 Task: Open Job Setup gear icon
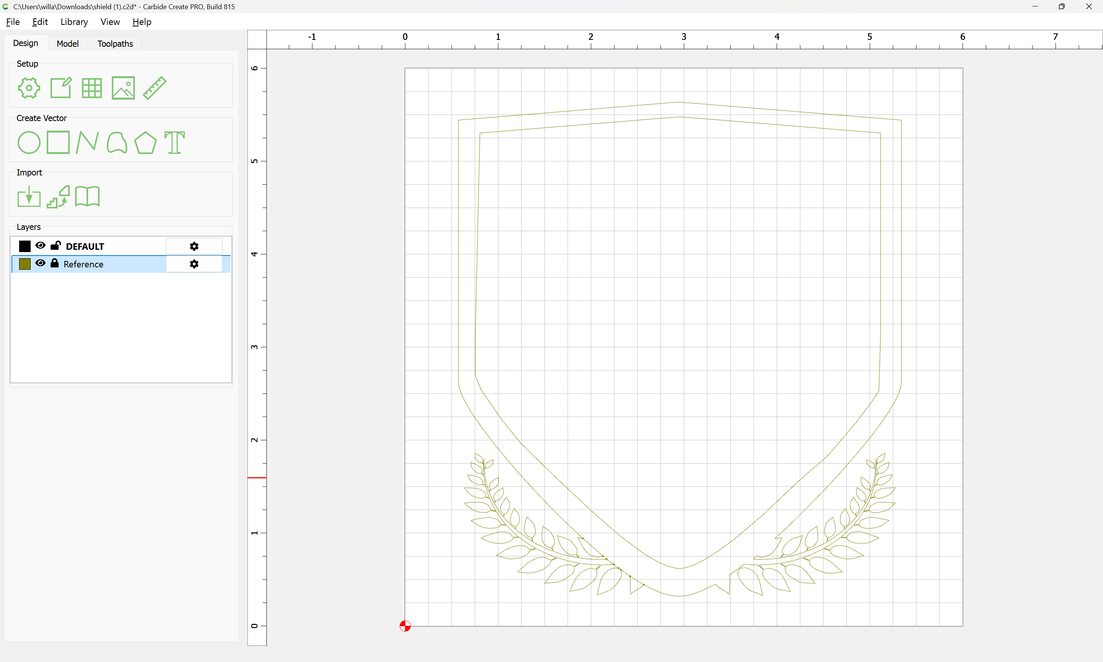(29, 88)
